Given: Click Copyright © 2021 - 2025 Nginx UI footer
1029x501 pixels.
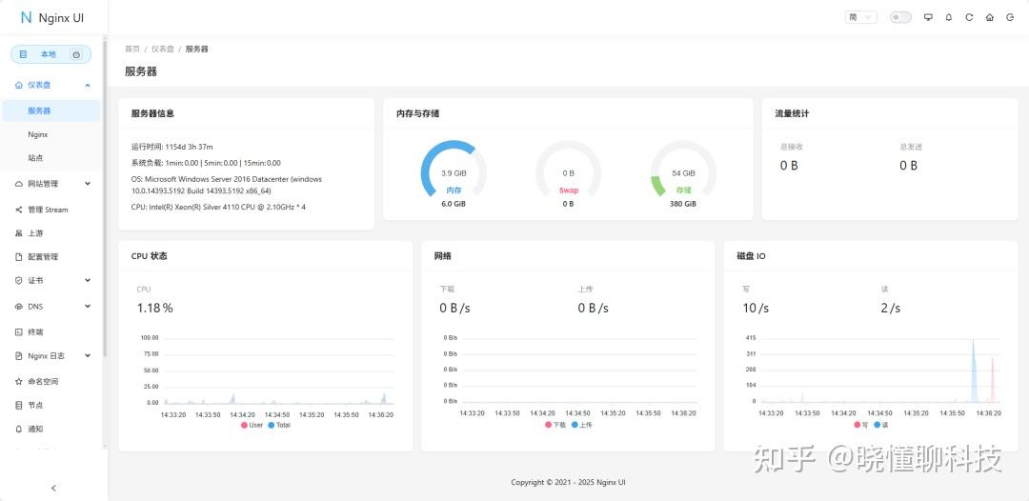Looking at the screenshot, I should click(x=568, y=483).
